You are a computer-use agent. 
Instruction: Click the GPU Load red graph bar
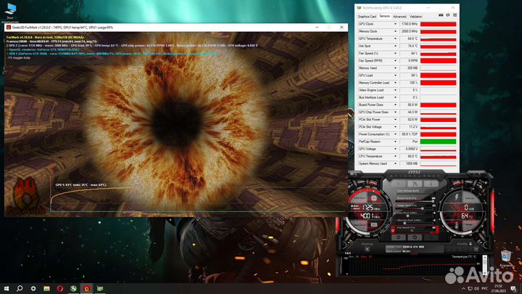[x=438, y=75]
